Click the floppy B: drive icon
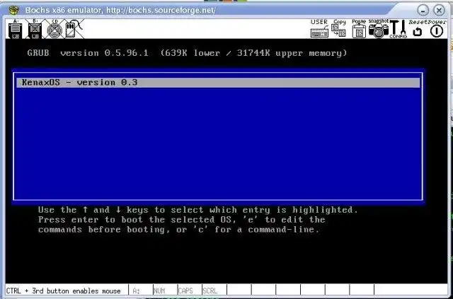Viewport: 453px width, 299px height. click(35, 29)
